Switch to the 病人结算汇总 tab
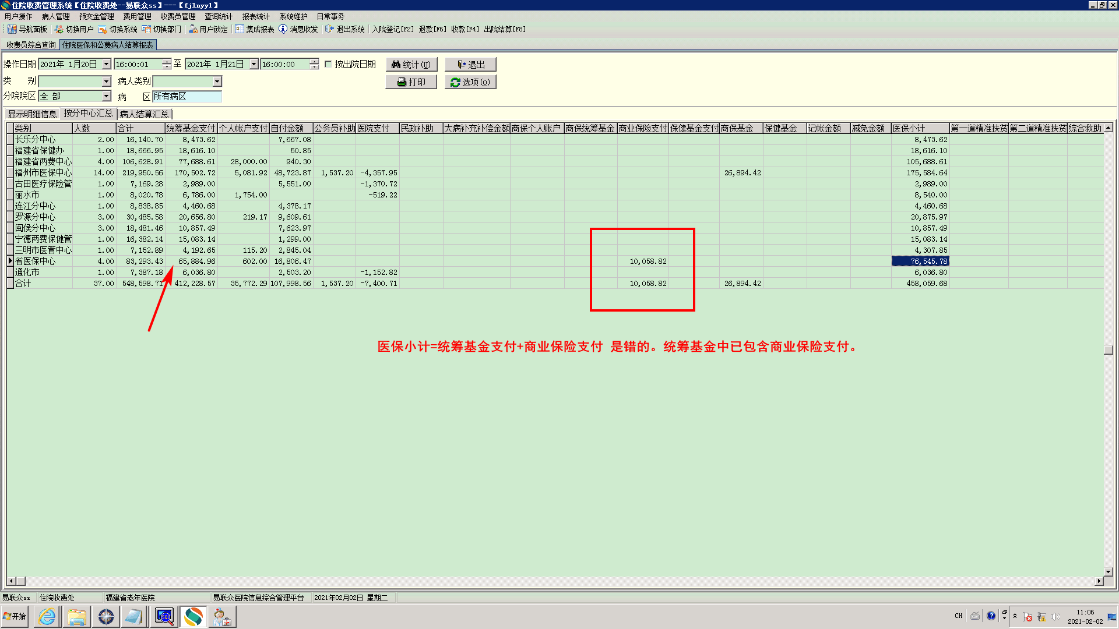 pyautogui.click(x=145, y=114)
